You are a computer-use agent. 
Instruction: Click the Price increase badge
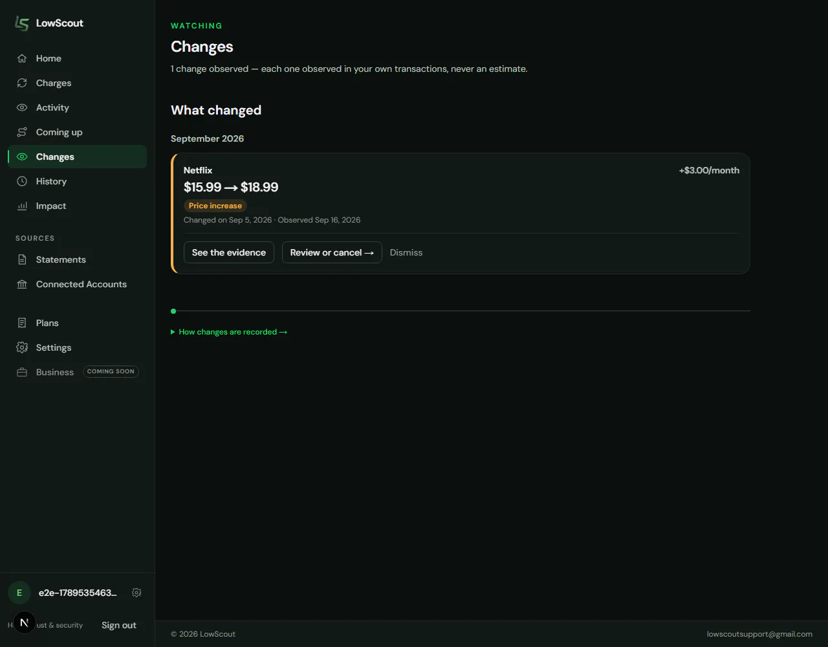pyautogui.click(x=215, y=206)
